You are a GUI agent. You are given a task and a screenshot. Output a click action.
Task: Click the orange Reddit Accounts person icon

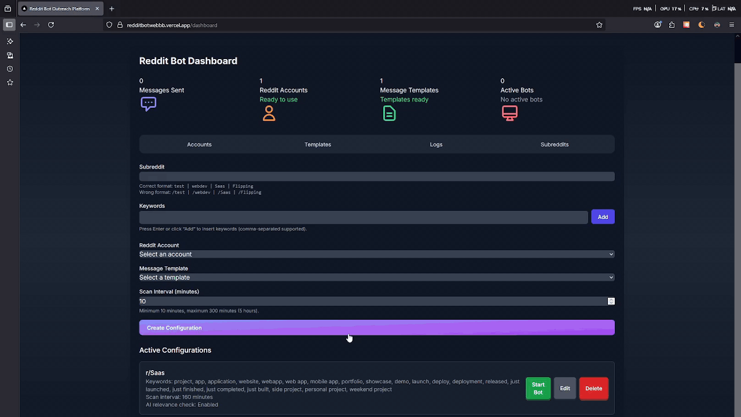point(269,113)
